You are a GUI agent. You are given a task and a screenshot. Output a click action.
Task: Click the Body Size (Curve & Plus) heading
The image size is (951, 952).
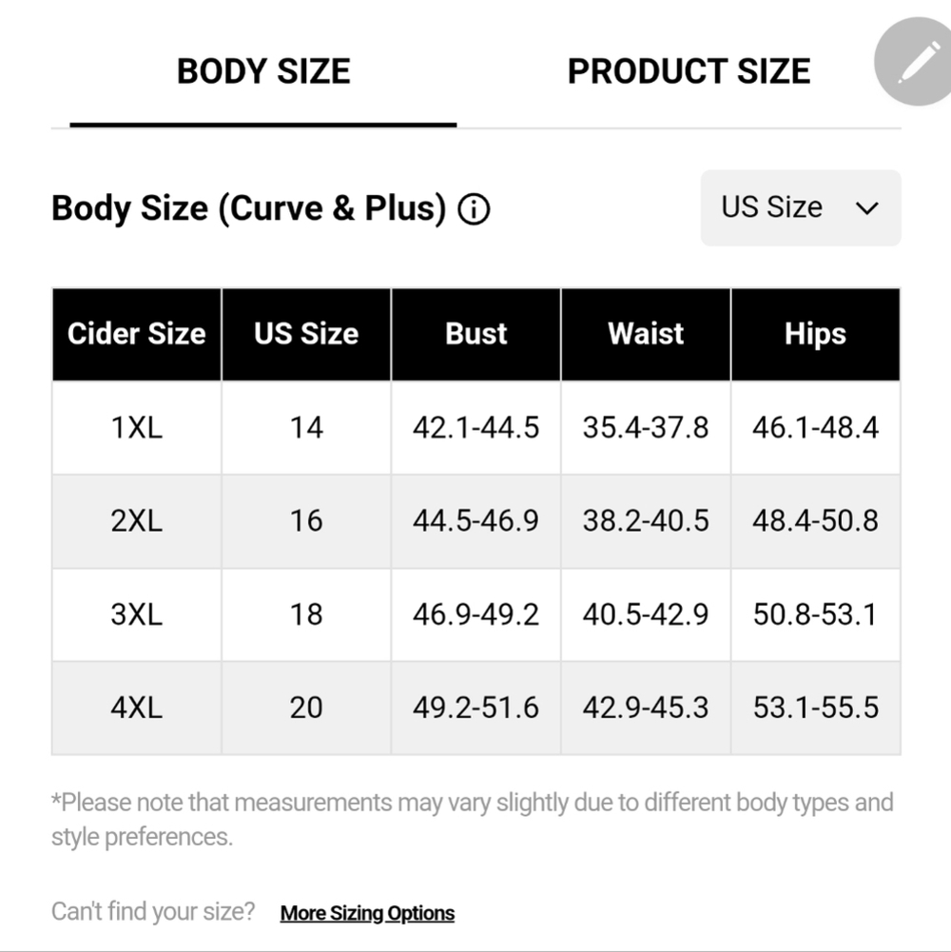249,208
